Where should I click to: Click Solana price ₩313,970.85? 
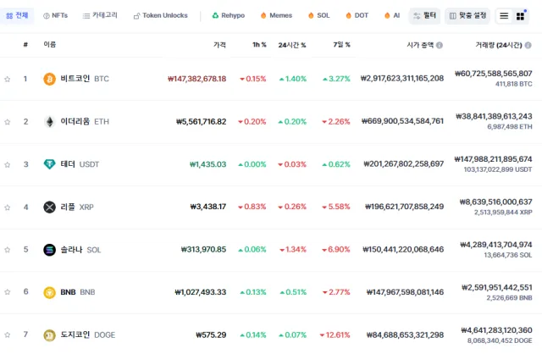[203, 249]
